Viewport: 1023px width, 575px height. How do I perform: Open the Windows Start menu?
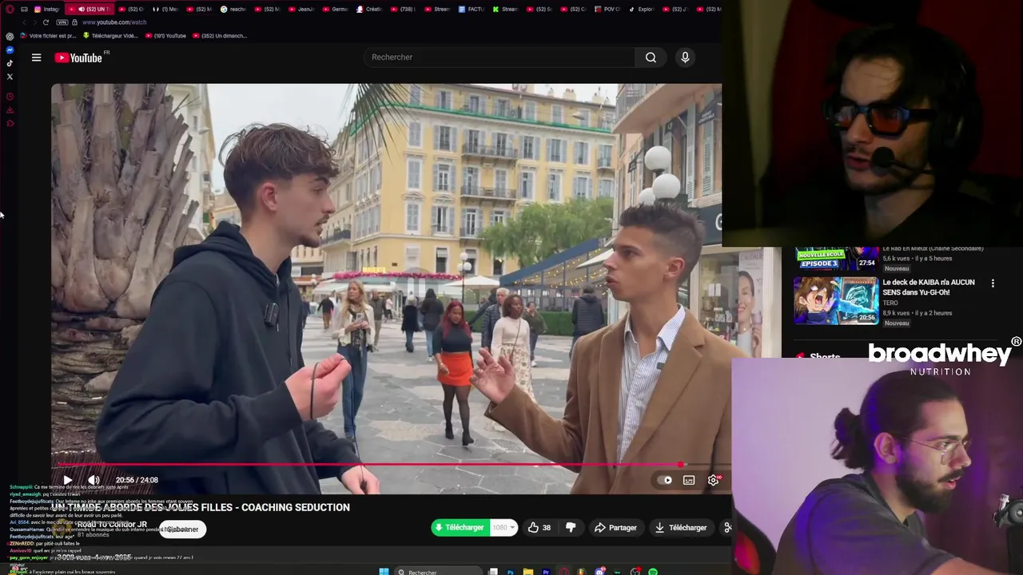pos(384,572)
